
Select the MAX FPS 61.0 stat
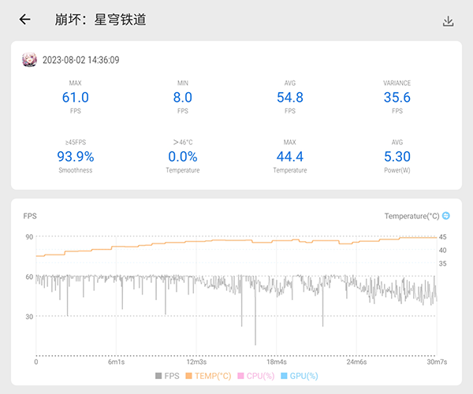[x=75, y=98]
